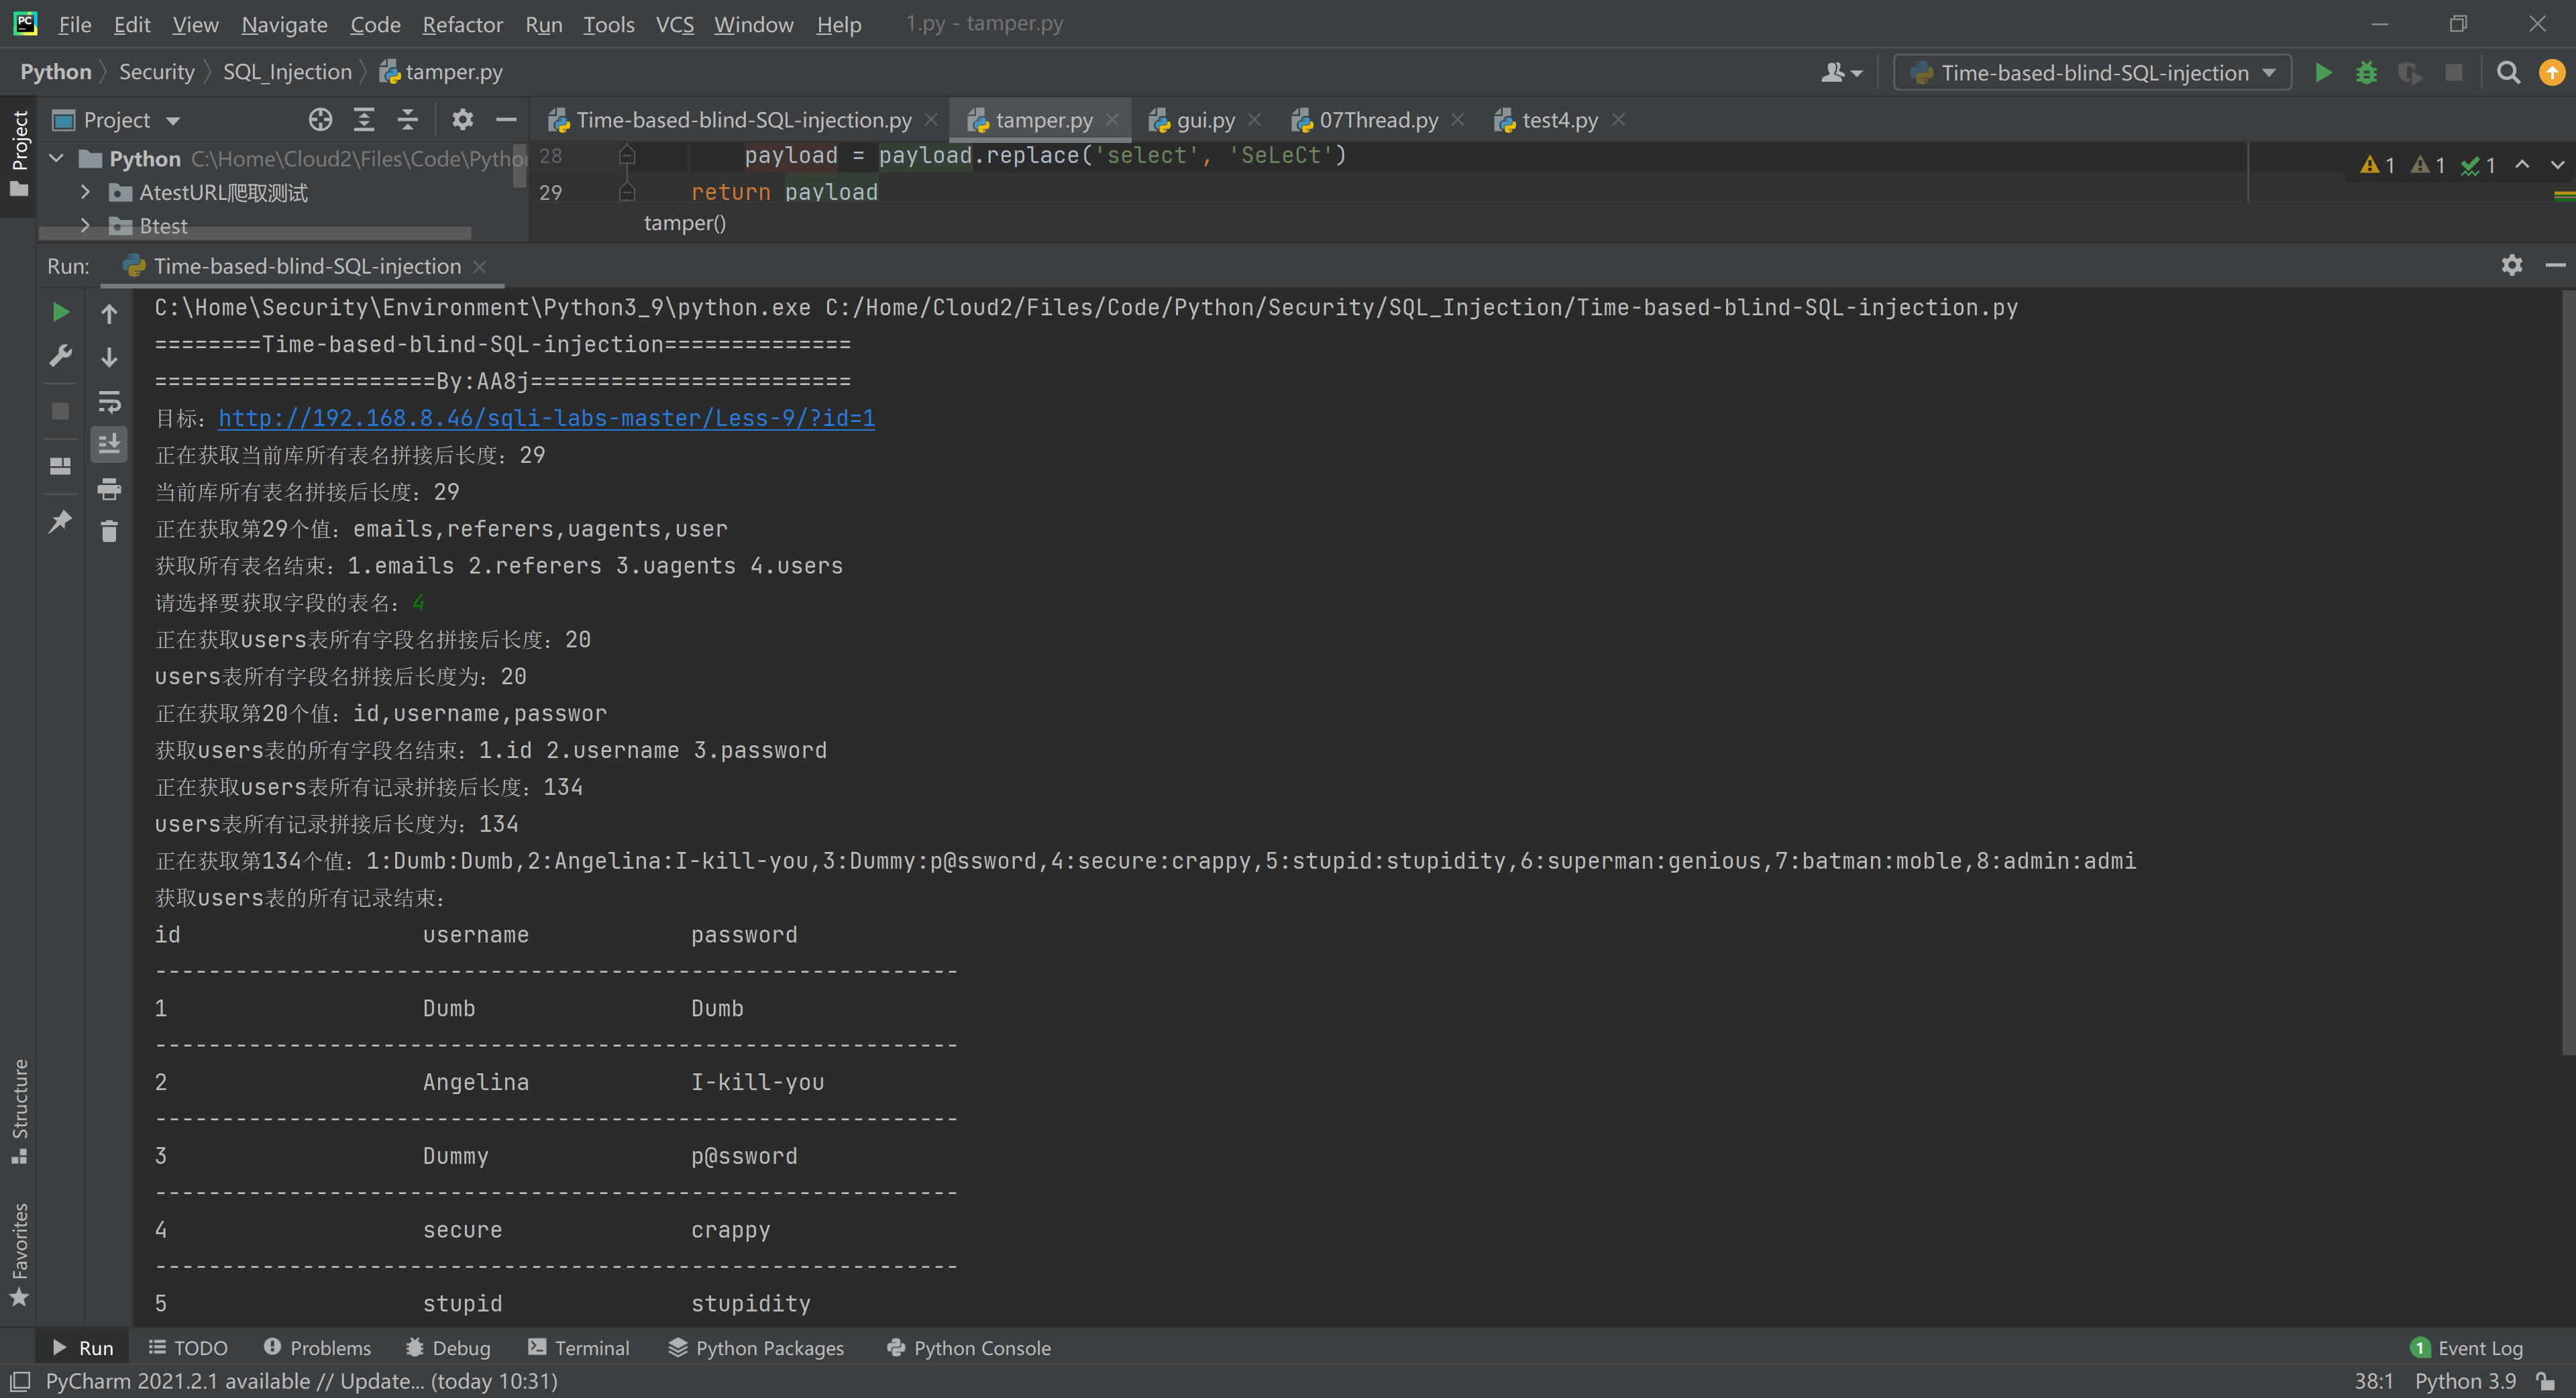Toggle scroll to end in the run console
Image resolution: width=2576 pixels, height=1398 pixels.
(x=109, y=443)
